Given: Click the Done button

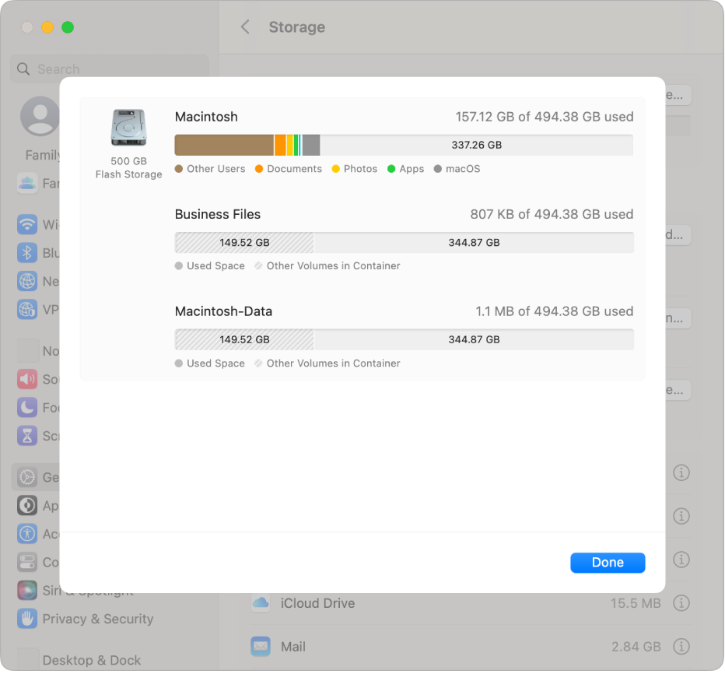Looking at the screenshot, I should point(608,562).
